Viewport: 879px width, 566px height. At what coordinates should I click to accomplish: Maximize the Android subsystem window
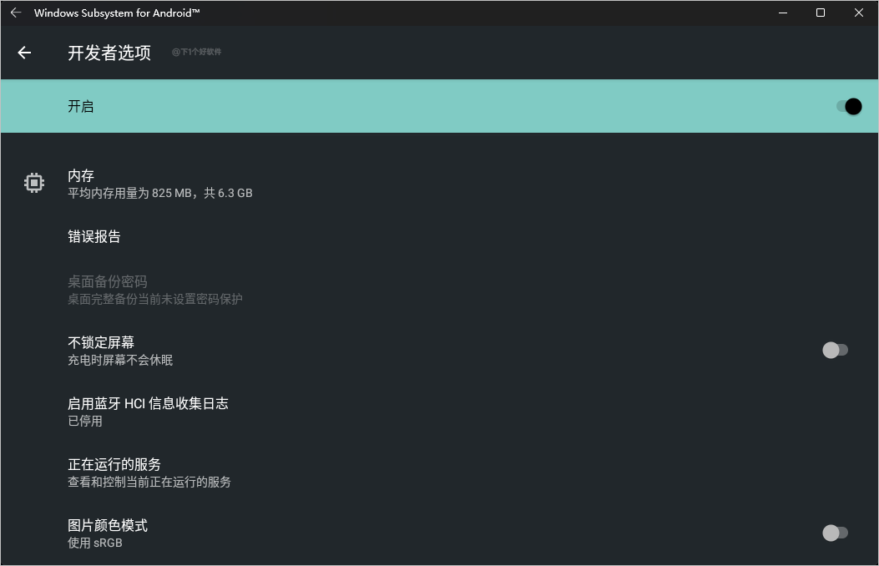point(821,13)
